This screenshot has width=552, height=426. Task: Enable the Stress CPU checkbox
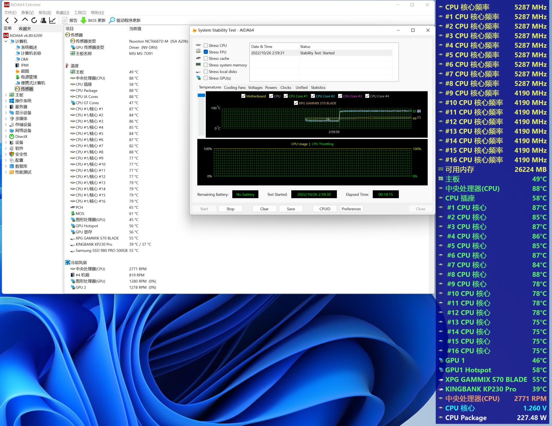(206, 45)
